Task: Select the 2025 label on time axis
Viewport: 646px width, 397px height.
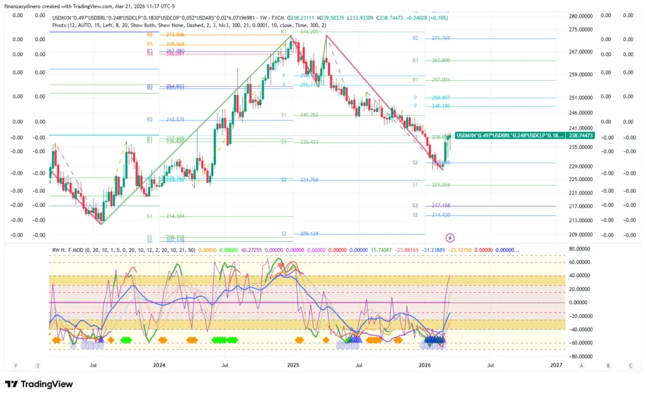Action: [x=292, y=365]
